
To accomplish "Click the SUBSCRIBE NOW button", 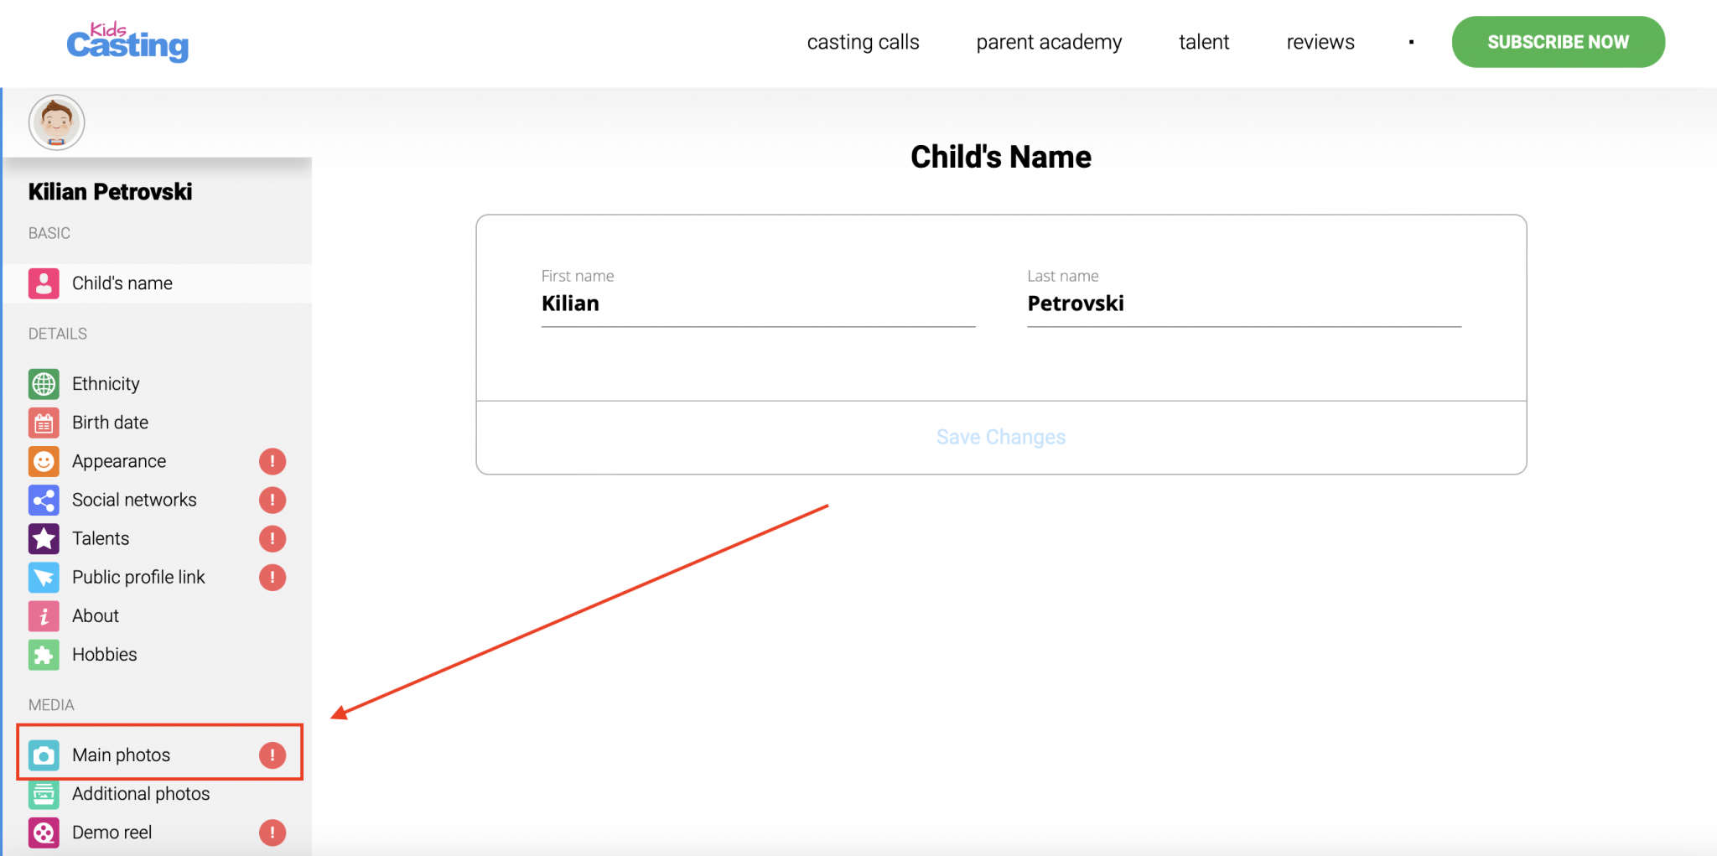I will pos(1558,41).
